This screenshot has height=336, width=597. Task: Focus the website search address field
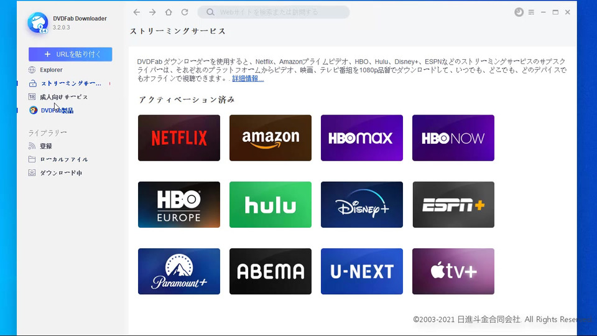coord(274,12)
